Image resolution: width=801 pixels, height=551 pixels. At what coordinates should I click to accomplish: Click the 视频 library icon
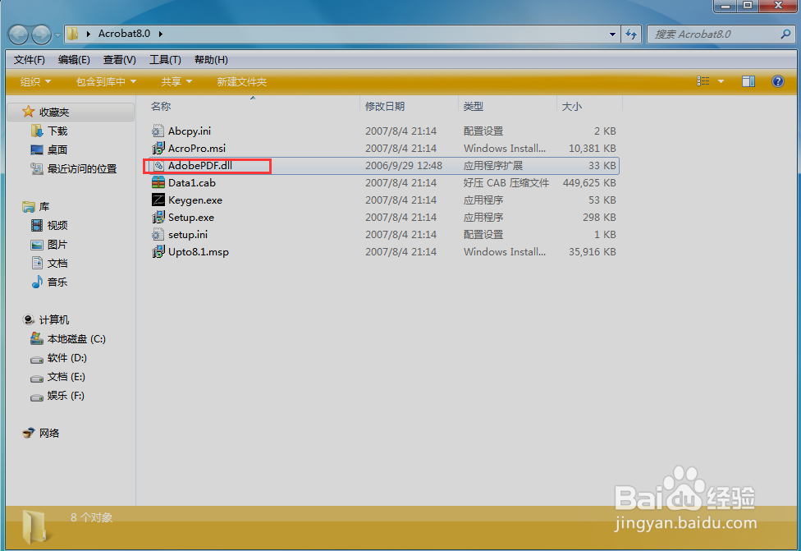pyautogui.click(x=37, y=225)
